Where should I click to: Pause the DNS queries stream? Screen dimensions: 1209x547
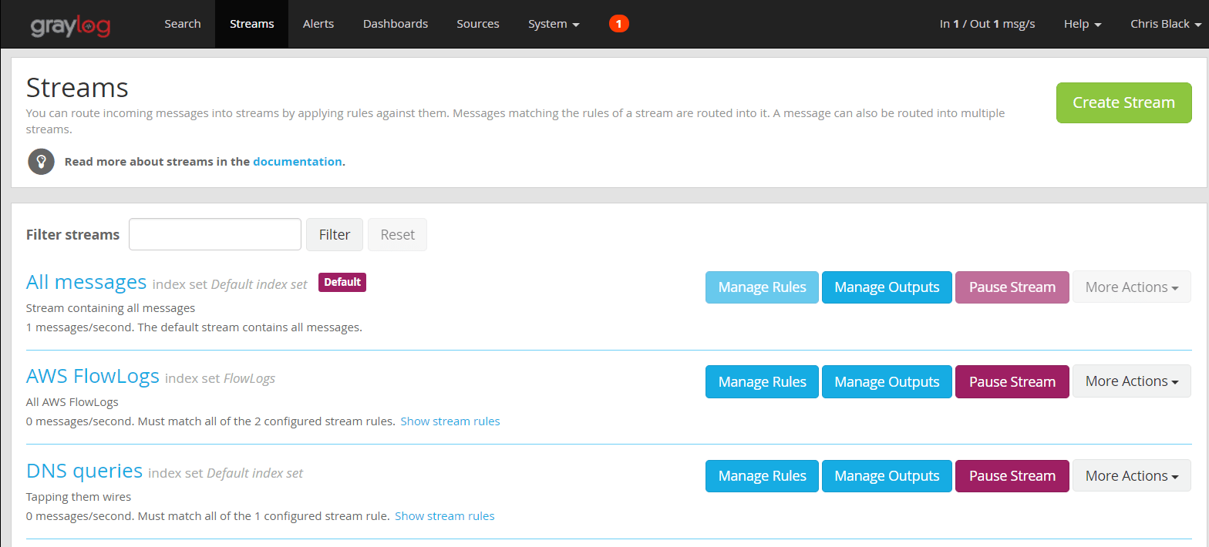click(x=1012, y=476)
